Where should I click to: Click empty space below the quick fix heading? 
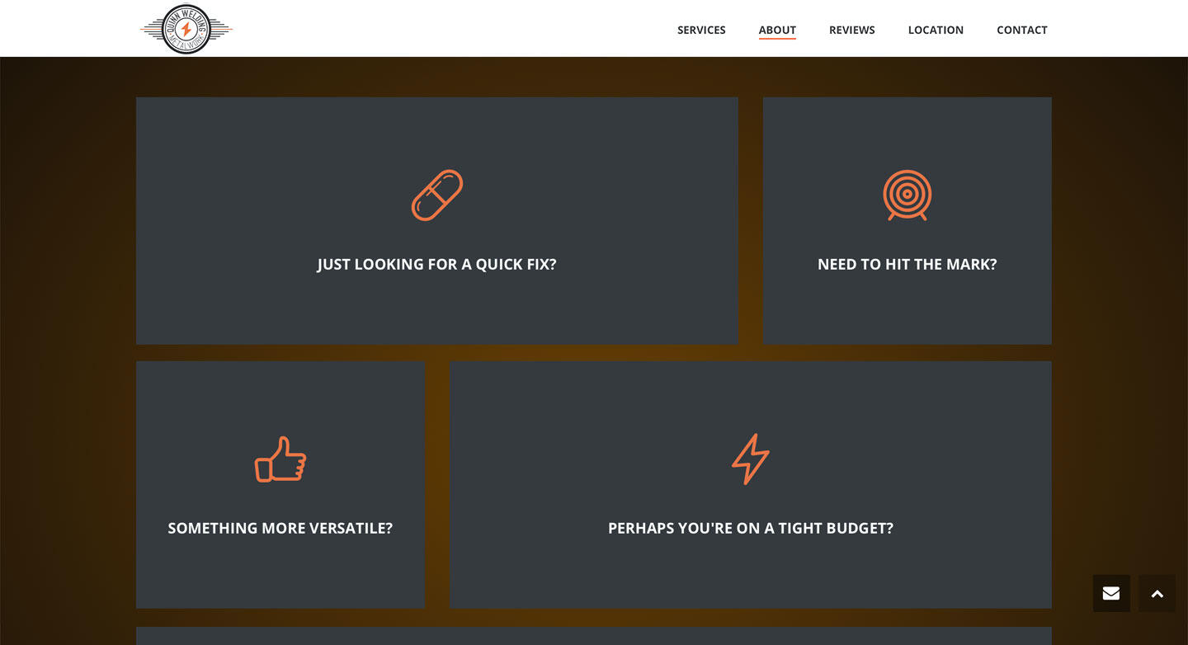[436, 309]
